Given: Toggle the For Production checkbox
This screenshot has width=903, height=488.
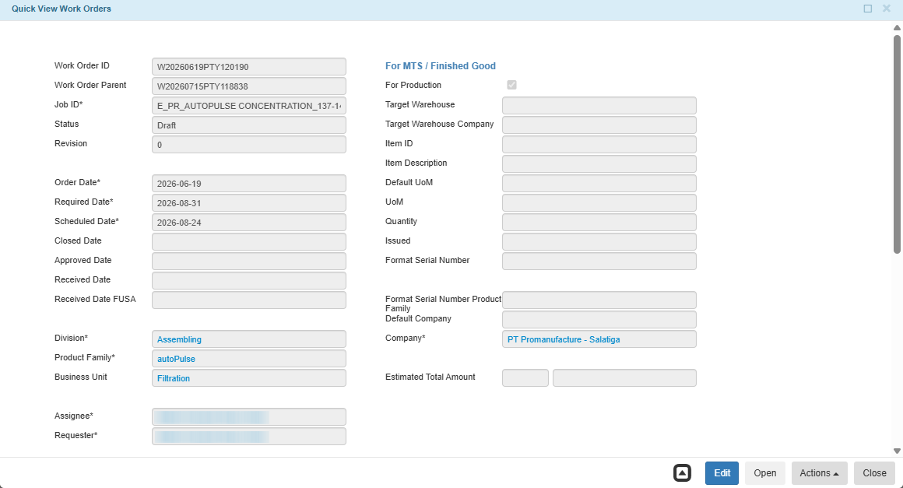Looking at the screenshot, I should [x=511, y=85].
